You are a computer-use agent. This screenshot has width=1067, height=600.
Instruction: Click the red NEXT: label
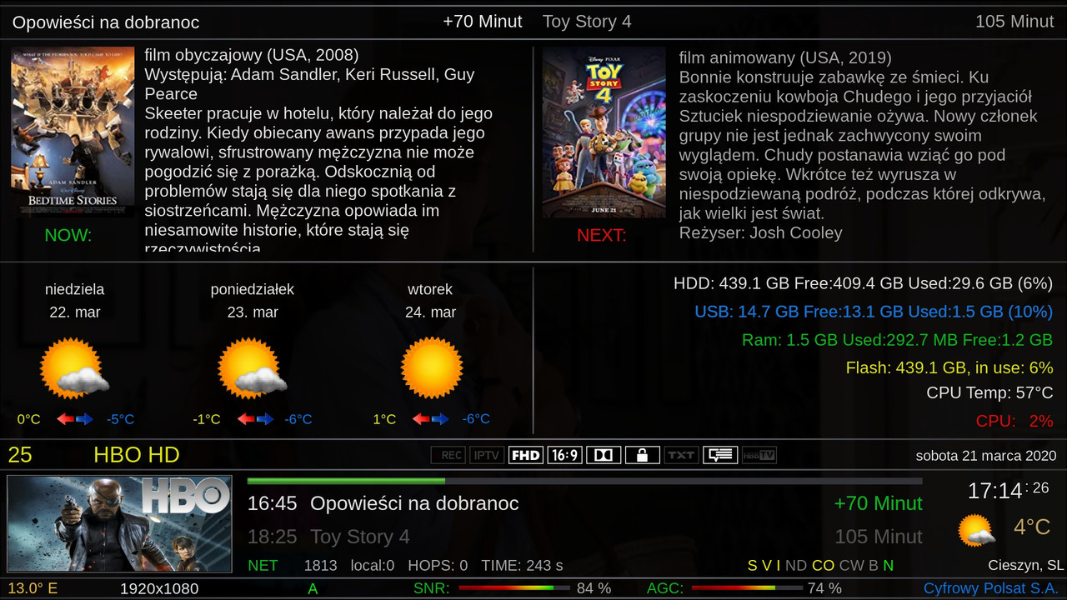click(x=602, y=235)
